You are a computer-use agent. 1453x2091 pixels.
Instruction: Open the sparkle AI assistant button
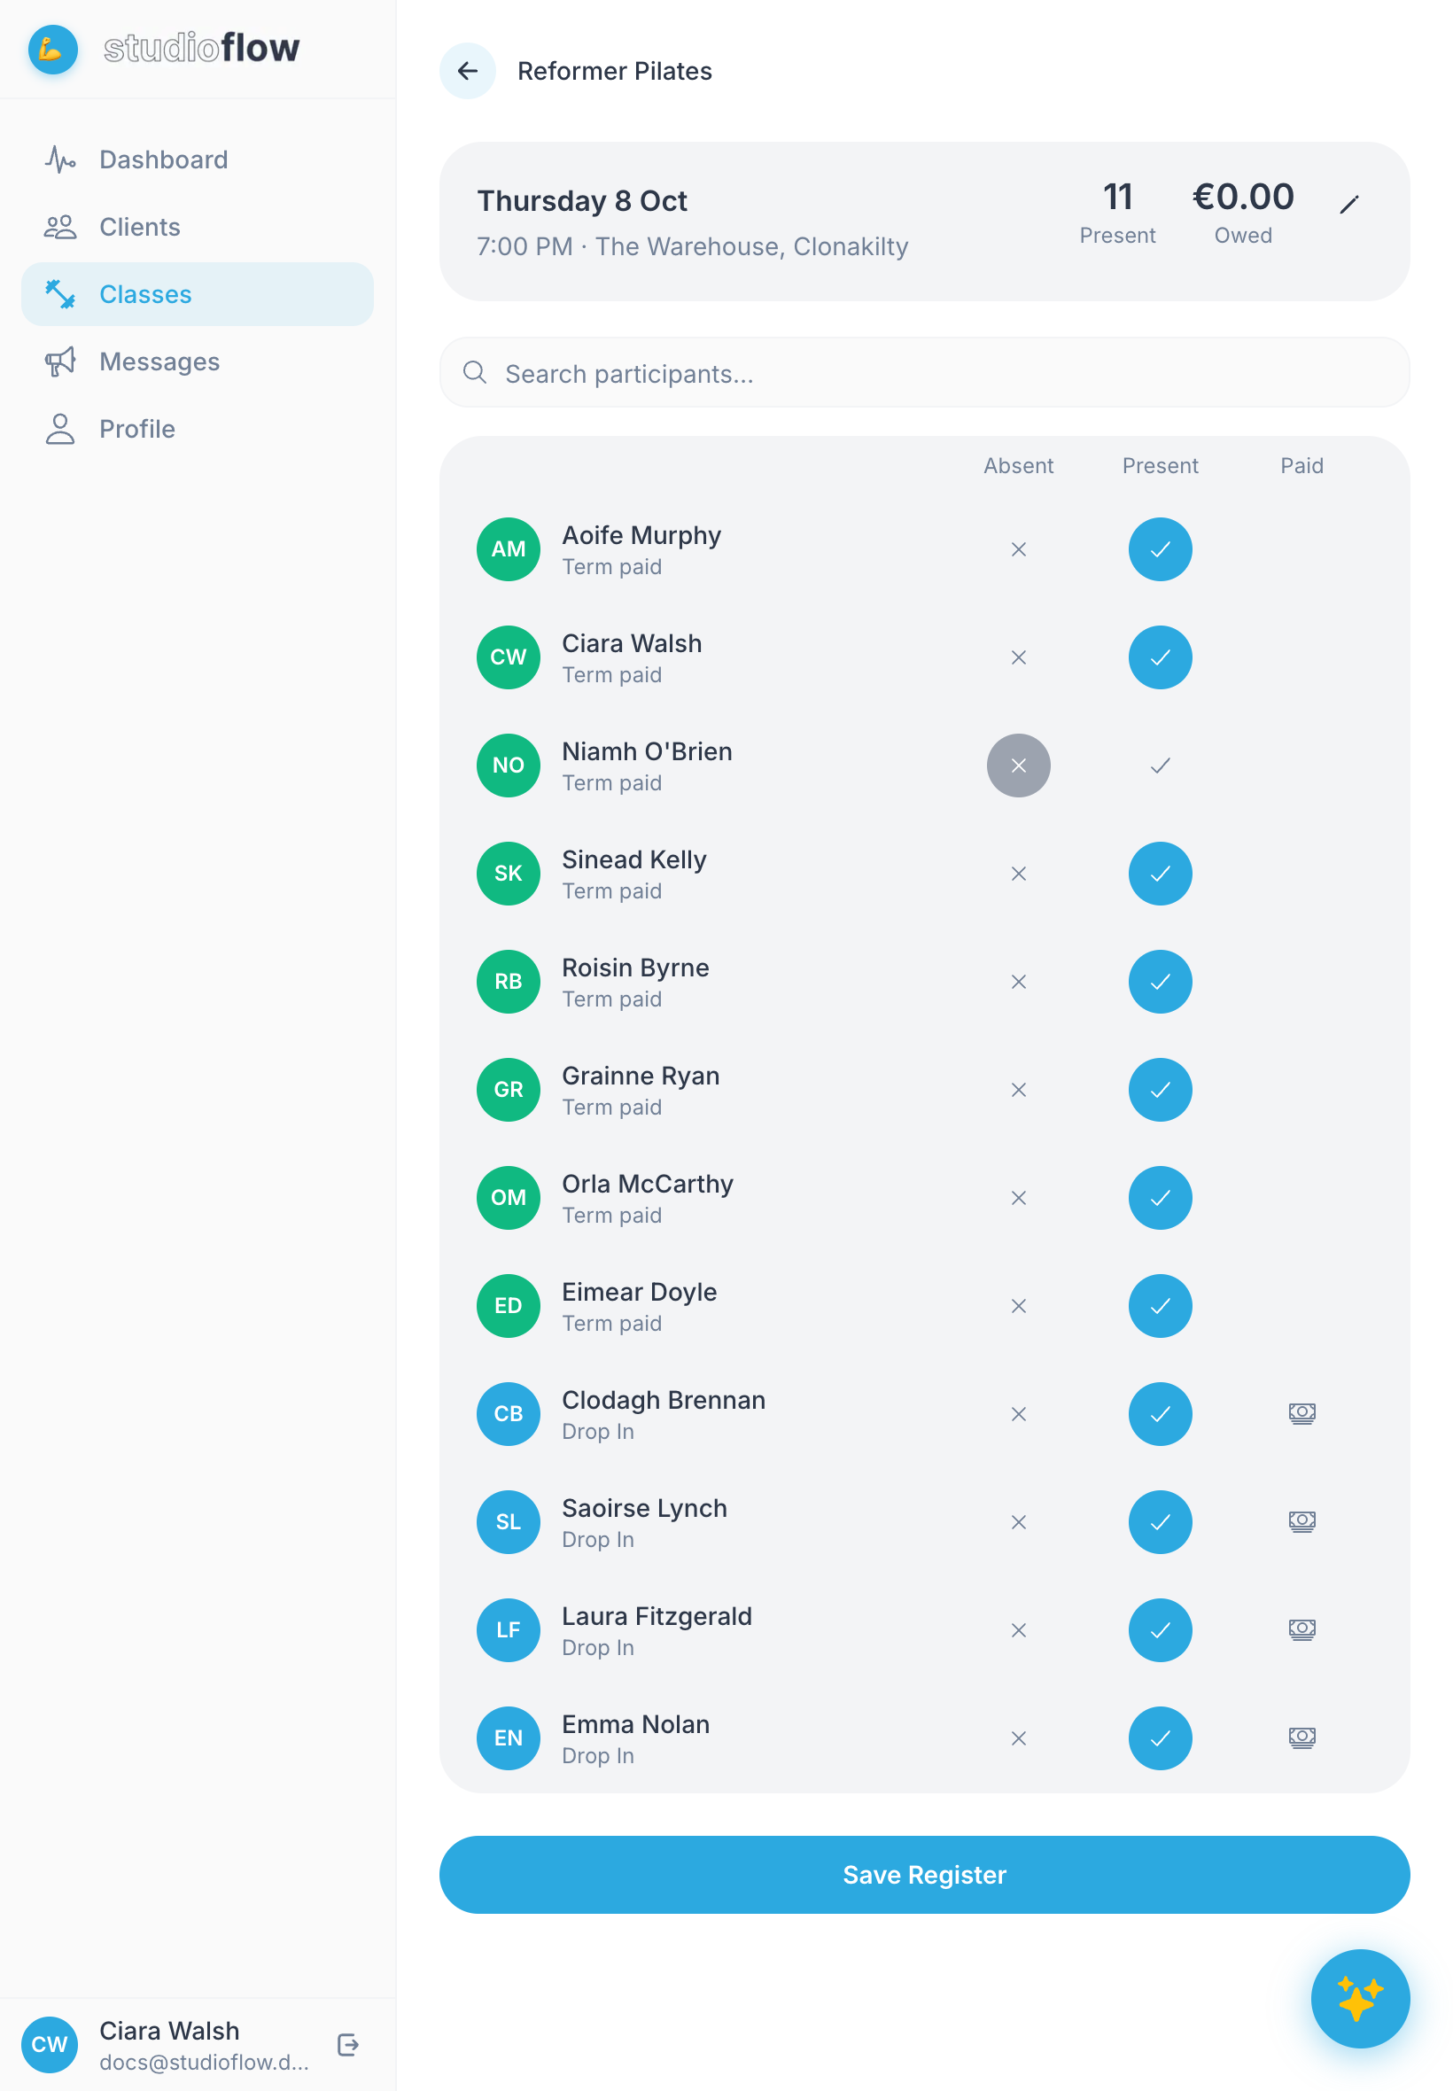click(1359, 1998)
